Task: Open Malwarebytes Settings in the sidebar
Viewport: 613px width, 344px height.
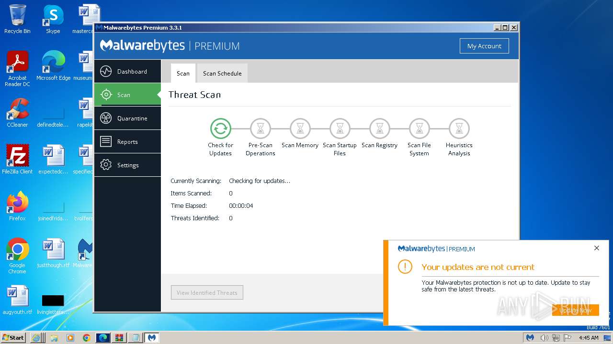Action: click(x=127, y=165)
